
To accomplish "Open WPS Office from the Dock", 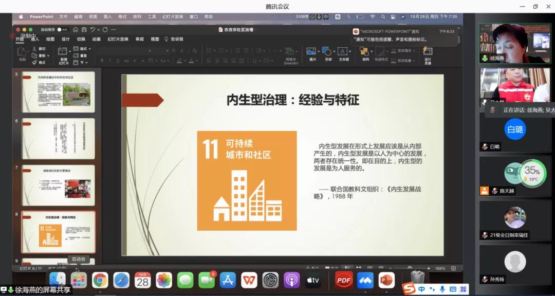I will [x=249, y=281].
